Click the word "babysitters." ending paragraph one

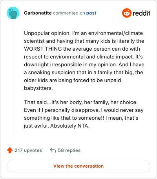(38, 88)
